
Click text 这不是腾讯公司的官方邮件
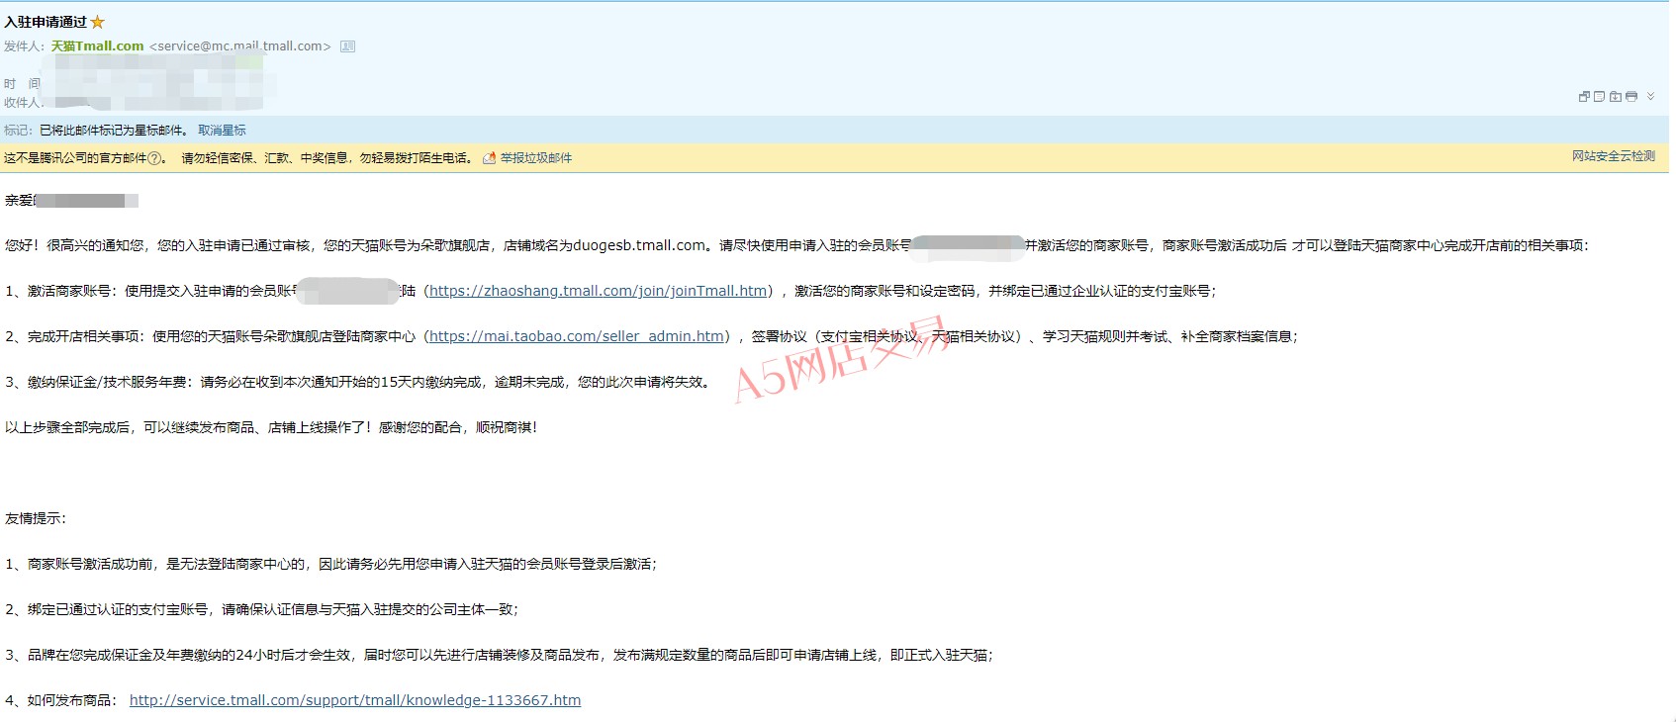point(75,158)
